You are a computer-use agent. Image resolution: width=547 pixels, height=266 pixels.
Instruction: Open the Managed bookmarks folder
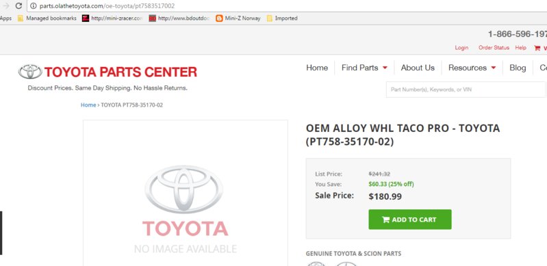click(47, 18)
